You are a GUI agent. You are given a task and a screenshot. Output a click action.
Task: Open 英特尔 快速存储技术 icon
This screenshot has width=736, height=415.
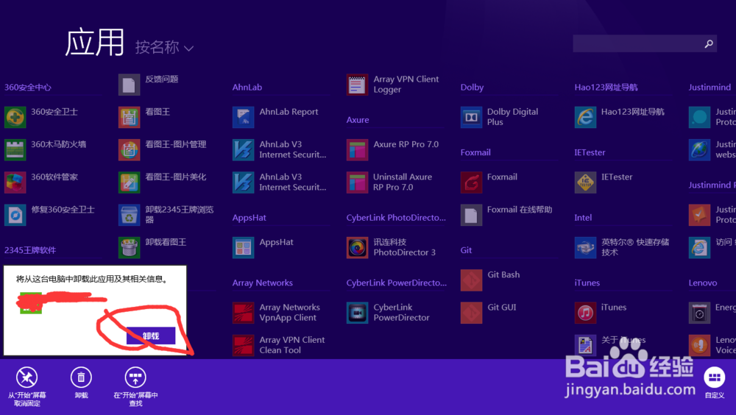click(x=585, y=247)
